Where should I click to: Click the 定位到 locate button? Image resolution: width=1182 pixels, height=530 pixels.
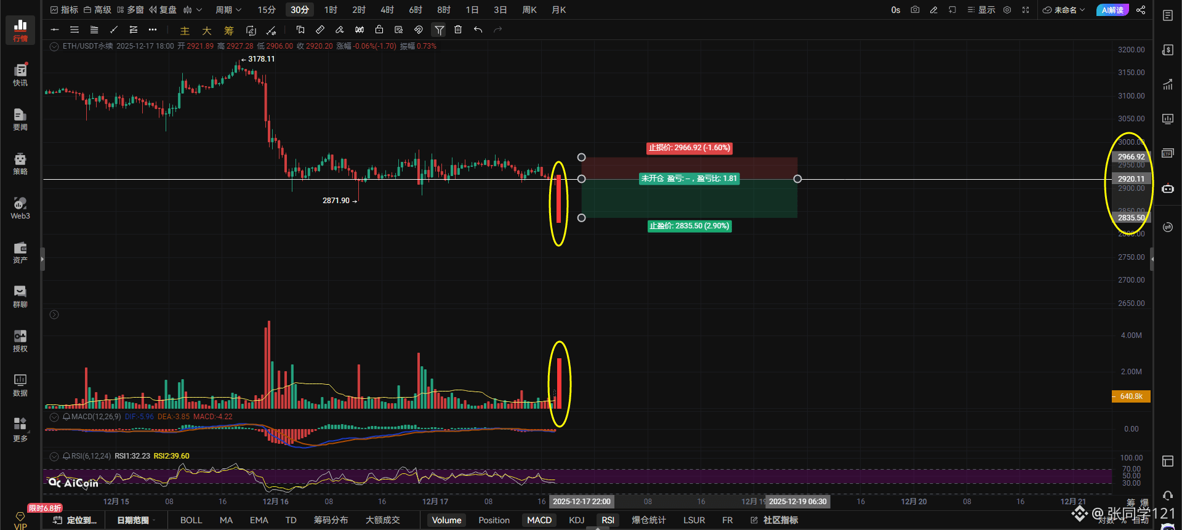[75, 520]
